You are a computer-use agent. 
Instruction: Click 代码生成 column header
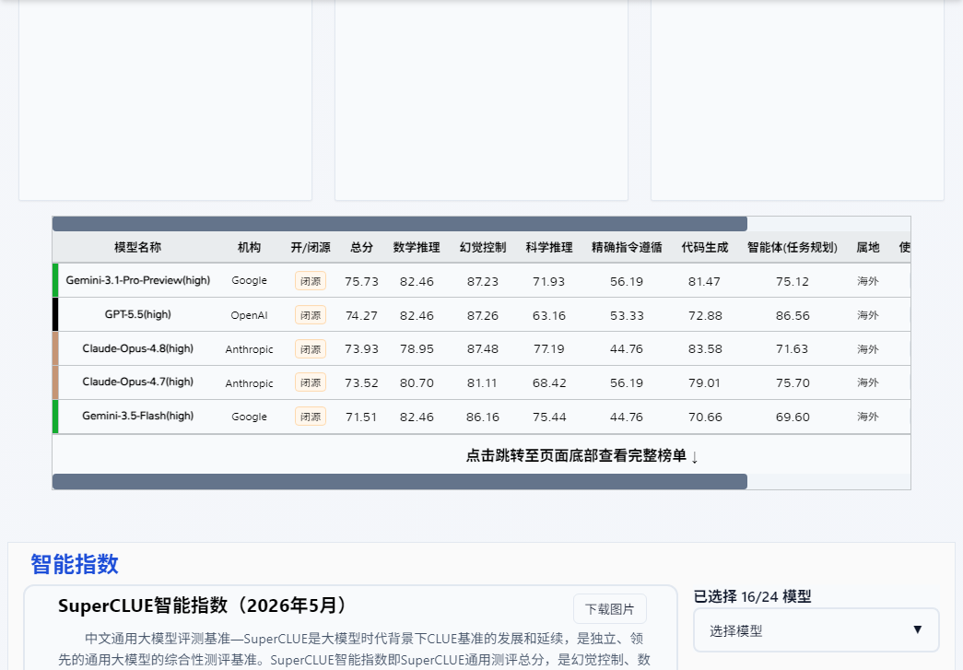click(704, 248)
